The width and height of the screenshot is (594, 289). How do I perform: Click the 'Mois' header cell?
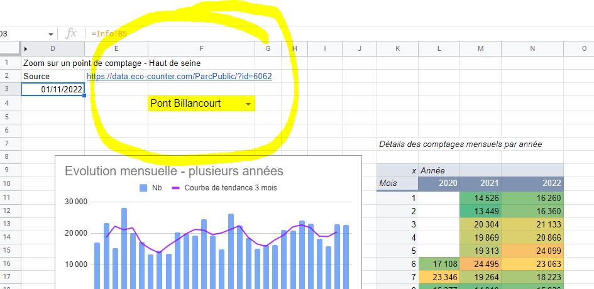[397, 183]
